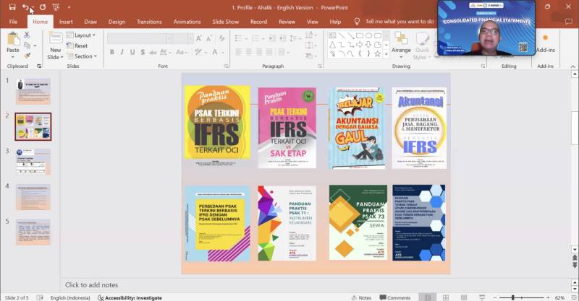
Task: Click the Add-ins icon on ribbon
Action: tap(545, 45)
